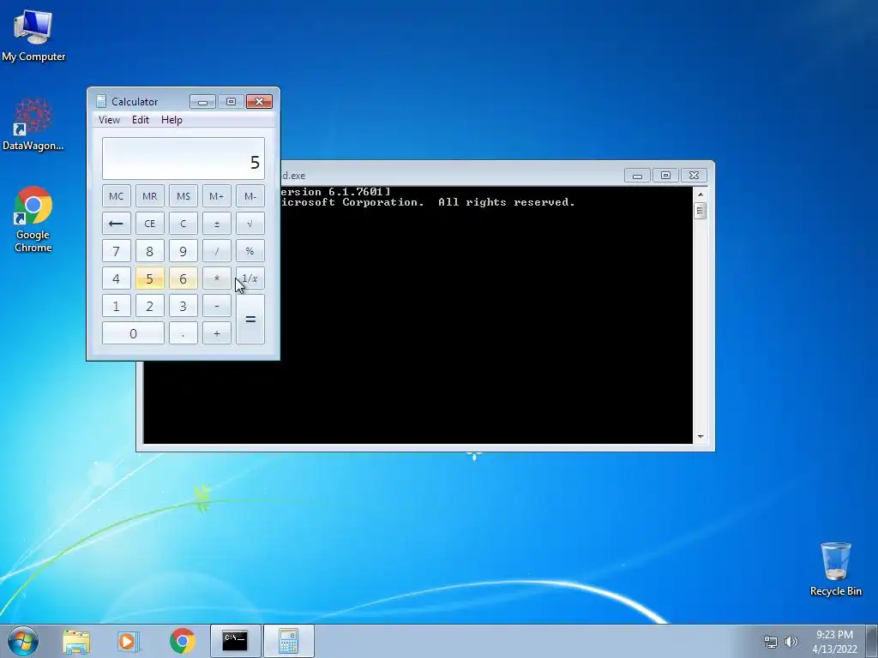Click the M+ memory add key
Image resolution: width=878 pixels, height=658 pixels.
pyautogui.click(x=217, y=196)
